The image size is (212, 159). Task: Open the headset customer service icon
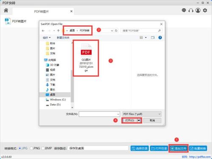191,10
